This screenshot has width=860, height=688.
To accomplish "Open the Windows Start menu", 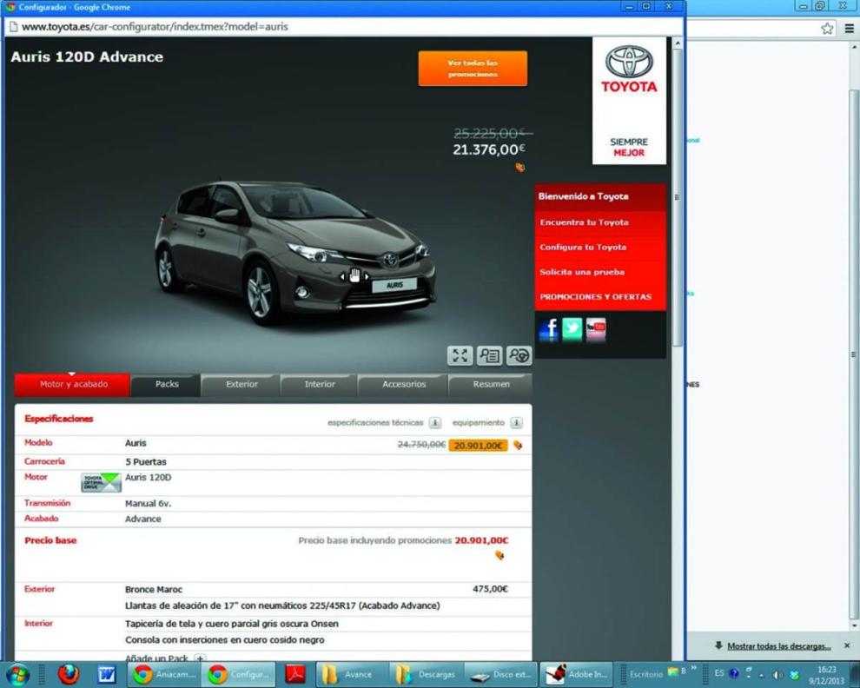I will pyautogui.click(x=18, y=674).
